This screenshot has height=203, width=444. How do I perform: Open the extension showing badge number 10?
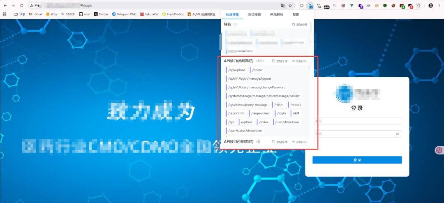[x=319, y=6]
